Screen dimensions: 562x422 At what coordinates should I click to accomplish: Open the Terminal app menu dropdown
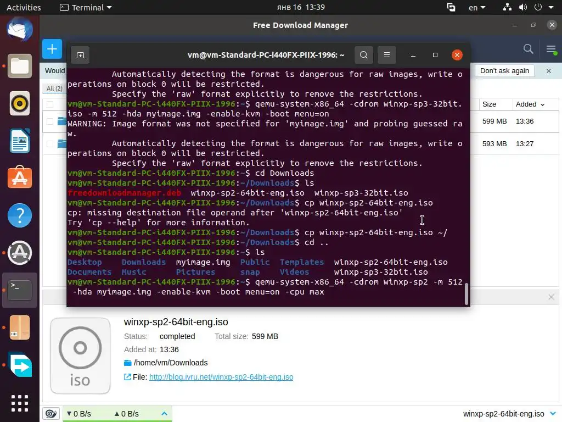pos(86,7)
